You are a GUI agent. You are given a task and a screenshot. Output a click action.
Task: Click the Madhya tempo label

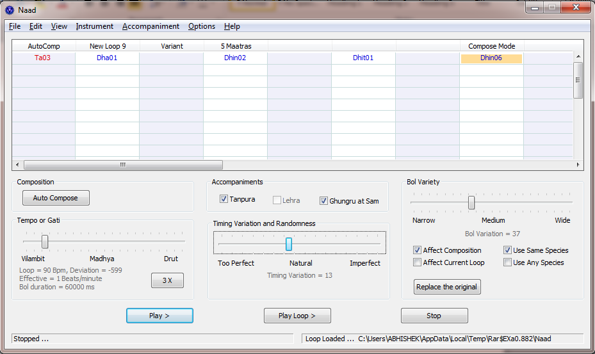102,259
